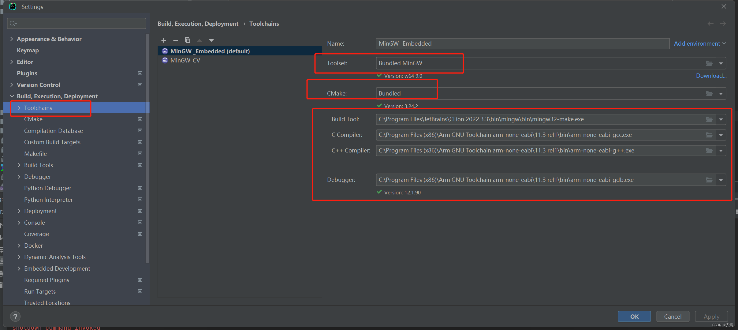Open Custom Build Targets page
The image size is (738, 330).
coord(52,142)
